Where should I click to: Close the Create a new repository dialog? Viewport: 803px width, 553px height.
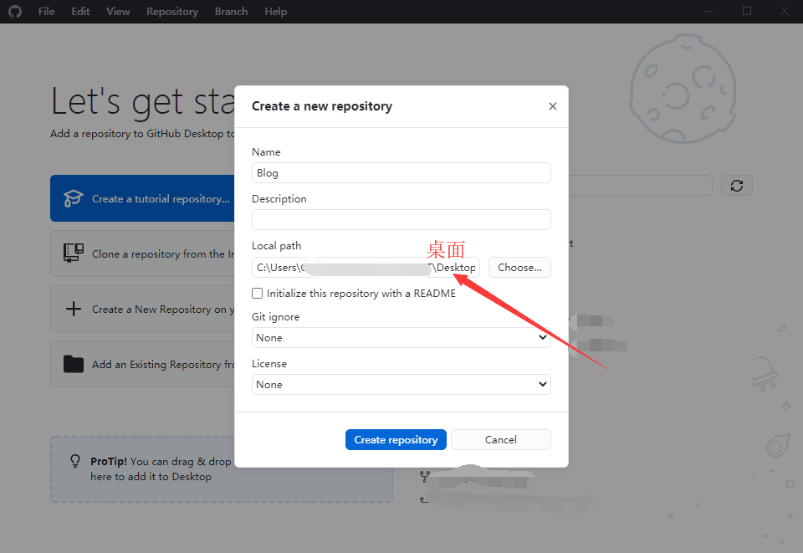point(553,106)
